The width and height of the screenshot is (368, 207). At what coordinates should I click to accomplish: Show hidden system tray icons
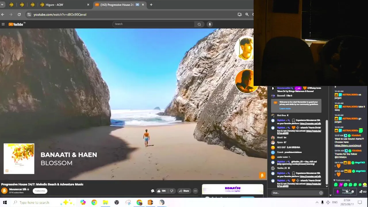coord(317,202)
